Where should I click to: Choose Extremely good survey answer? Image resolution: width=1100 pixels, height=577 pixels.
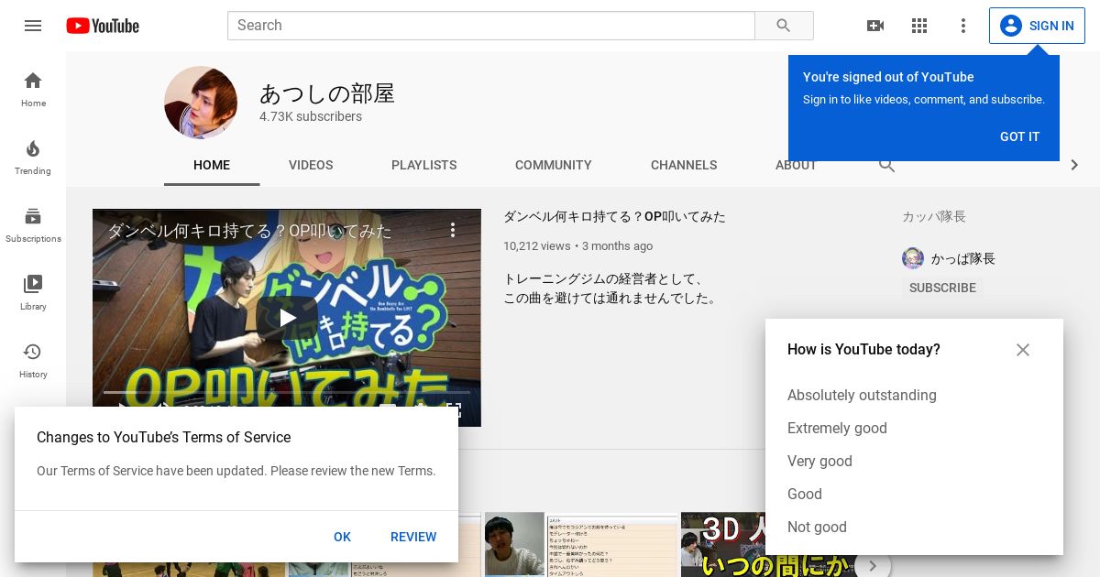(837, 429)
